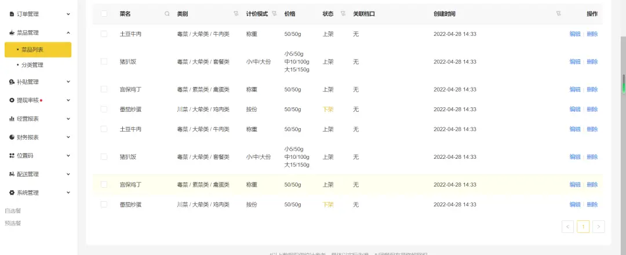This screenshot has width=626, height=255.
Task: Click 上架 status in highlighted 宫保鸡丁 row
Action: tap(327, 185)
